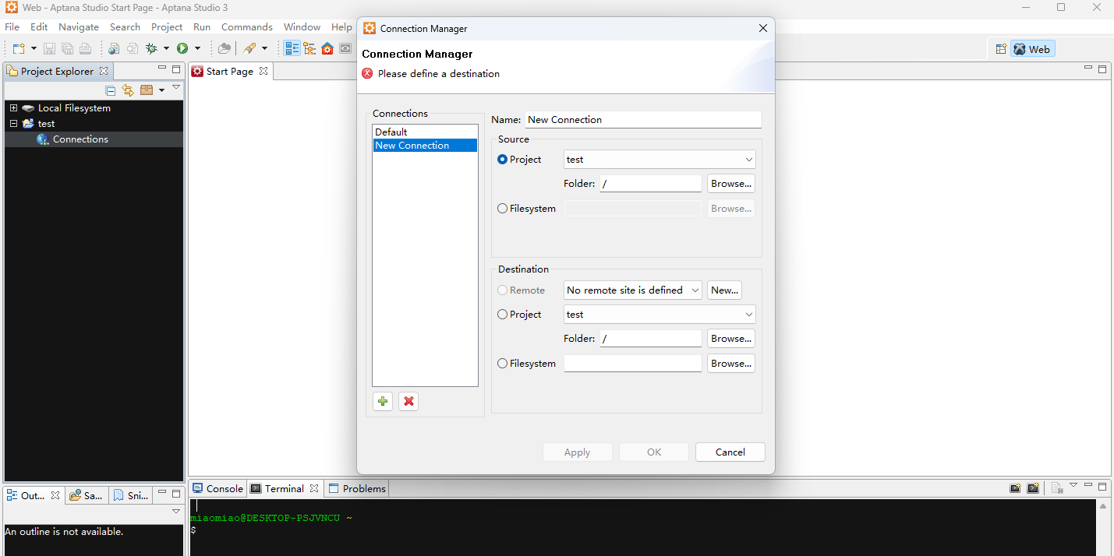Image resolution: width=1114 pixels, height=556 pixels.
Task: Click the connection Name text field
Action: tap(642, 120)
